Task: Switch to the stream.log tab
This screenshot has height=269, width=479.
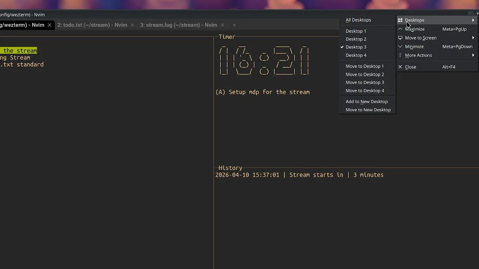Action: tap(179, 25)
